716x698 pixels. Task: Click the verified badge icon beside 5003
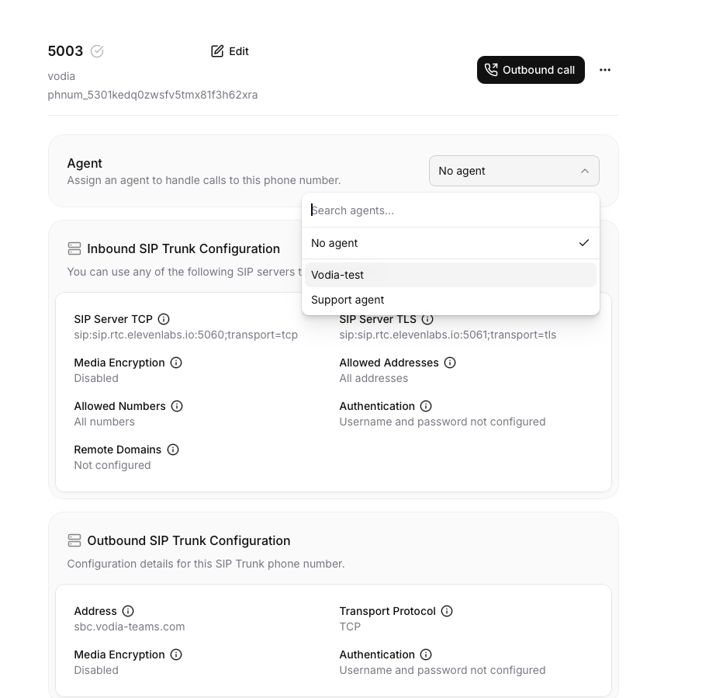pyautogui.click(x=97, y=51)
